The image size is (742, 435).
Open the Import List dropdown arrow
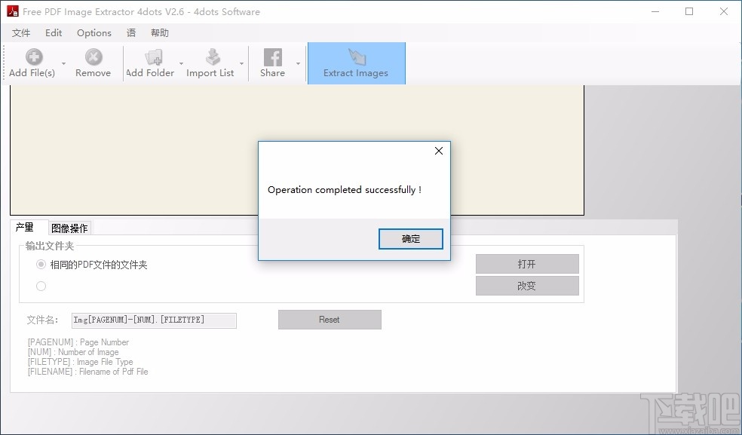point(242,64)
